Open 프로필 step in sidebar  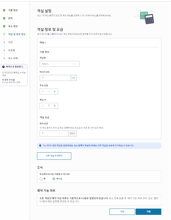click(11, 50)
